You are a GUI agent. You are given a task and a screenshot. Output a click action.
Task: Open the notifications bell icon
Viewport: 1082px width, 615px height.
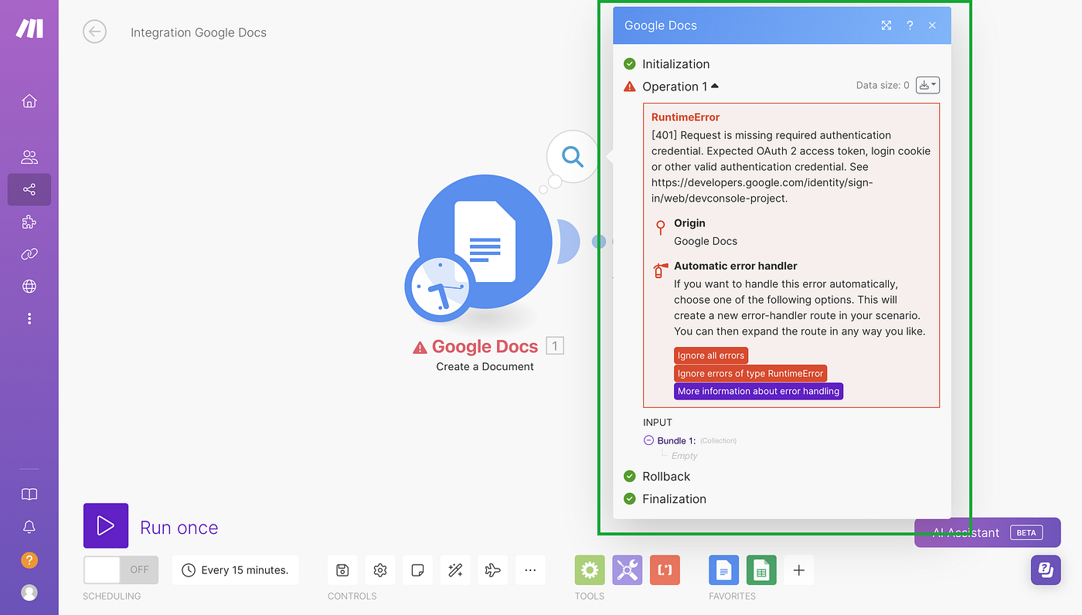29,527
